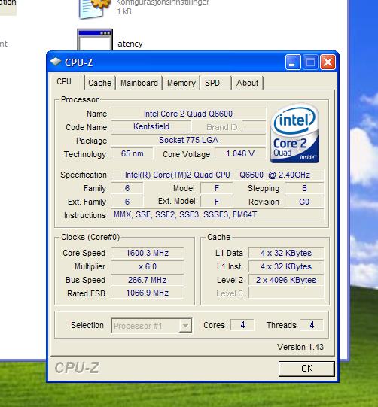Click the Core Voltage value 1.048 V

click(x=240, y=153)
